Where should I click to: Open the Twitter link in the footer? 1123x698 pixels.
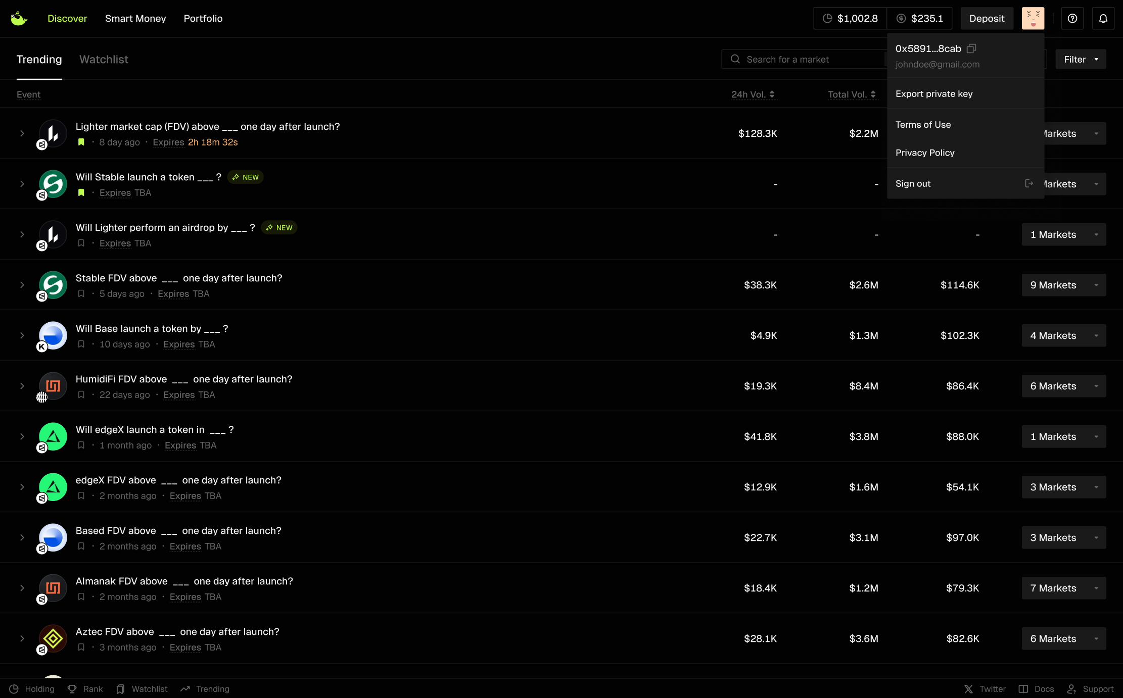(985, 689)
